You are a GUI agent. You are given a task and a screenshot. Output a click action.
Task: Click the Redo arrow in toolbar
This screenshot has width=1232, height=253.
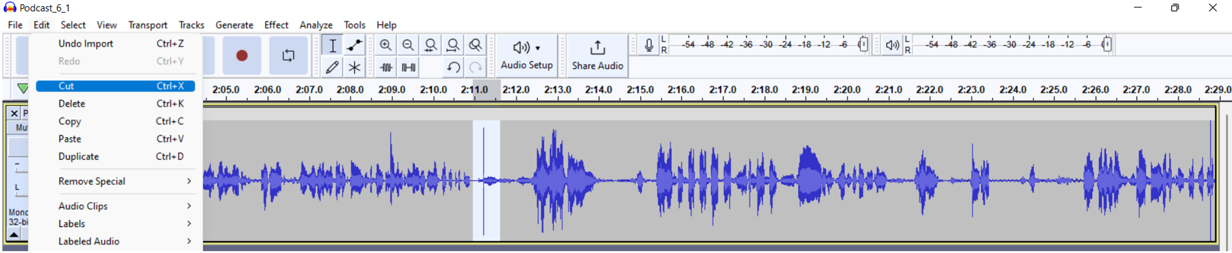(x=475, y=67)
